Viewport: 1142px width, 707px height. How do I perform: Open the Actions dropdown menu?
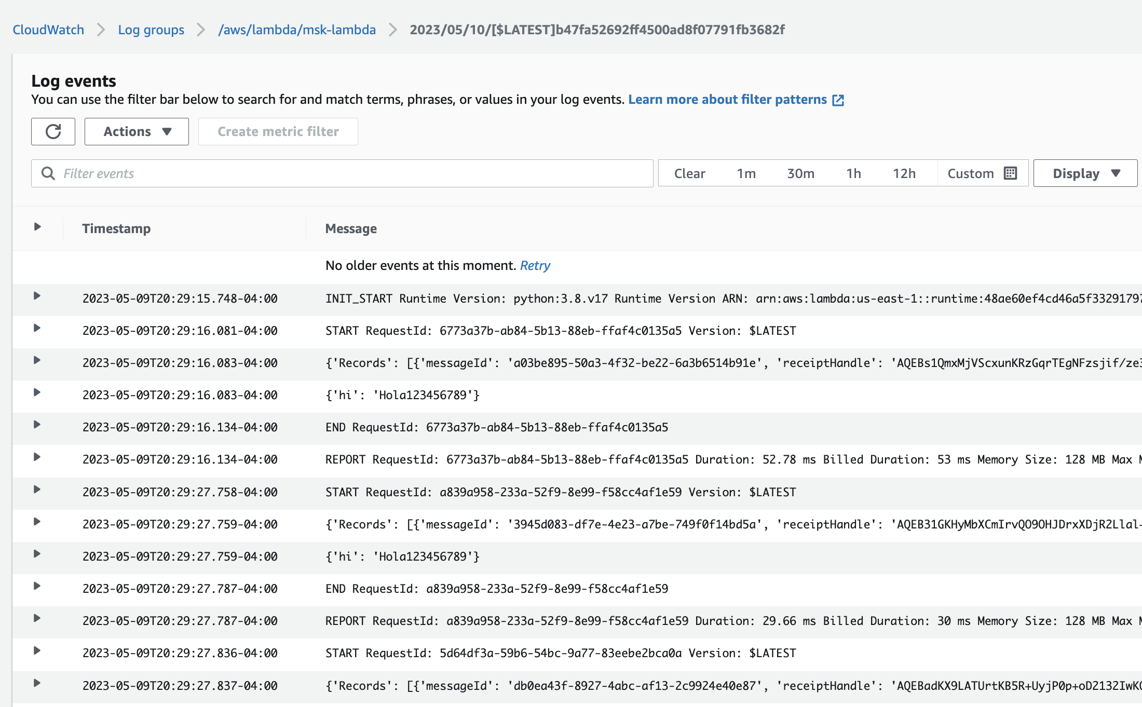point(137,131)
